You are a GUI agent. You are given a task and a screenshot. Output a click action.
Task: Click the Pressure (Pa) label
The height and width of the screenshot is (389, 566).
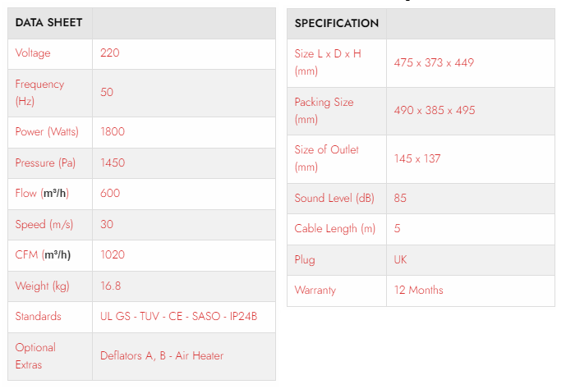pos(45,162)
